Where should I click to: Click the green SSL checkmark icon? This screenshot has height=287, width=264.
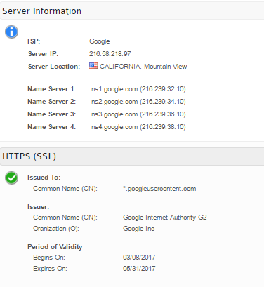pos(11,178)
